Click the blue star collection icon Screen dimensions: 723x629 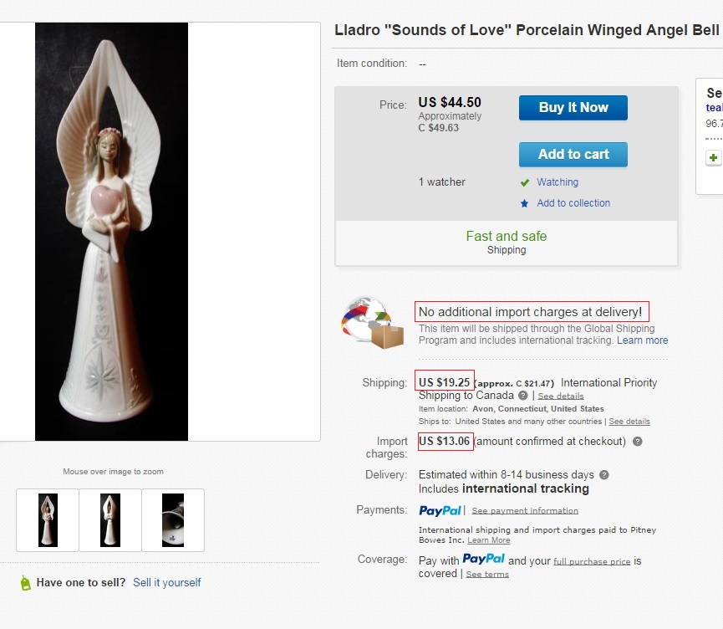pyautogui.click(x=524, y=203)
